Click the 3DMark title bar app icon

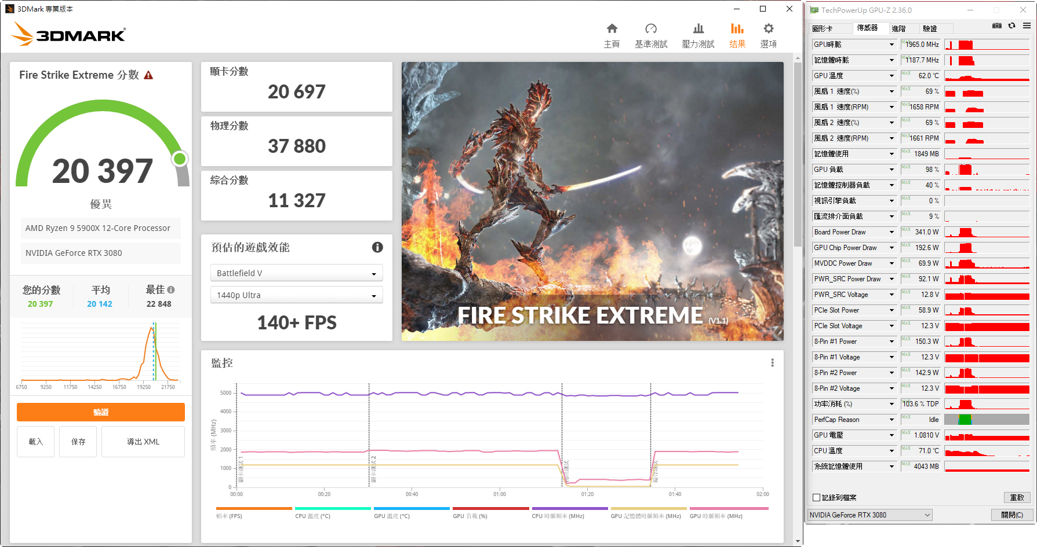[10, 9]
